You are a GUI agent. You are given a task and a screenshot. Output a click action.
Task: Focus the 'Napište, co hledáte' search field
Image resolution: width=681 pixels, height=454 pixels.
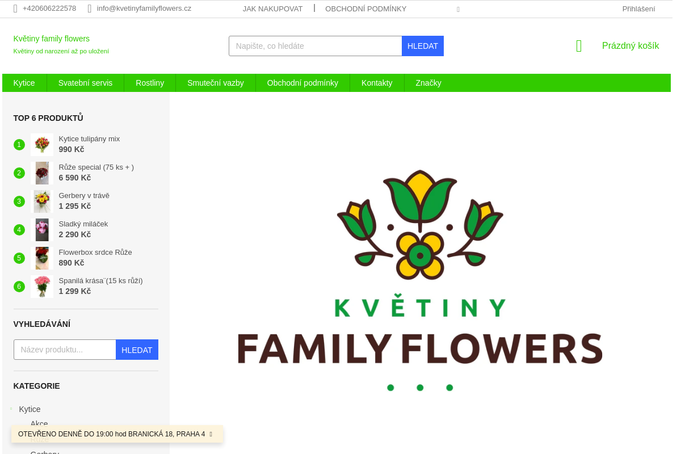tap(316, 46)
